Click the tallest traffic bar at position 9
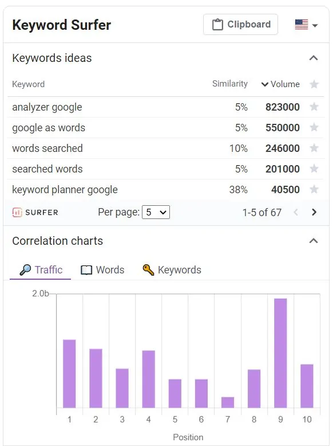This screenshot has width=333, height=446. (280, 353)
